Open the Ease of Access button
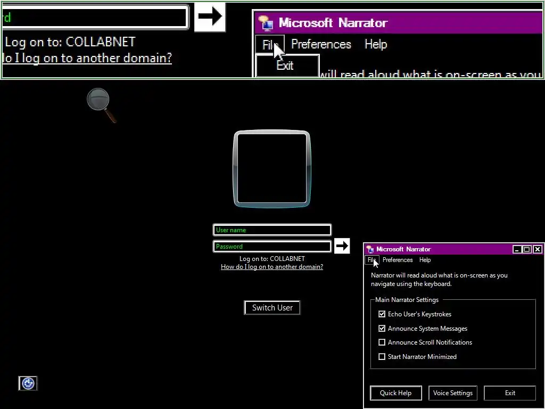Screen dimensions: 545x409 (x=28, y=383)
